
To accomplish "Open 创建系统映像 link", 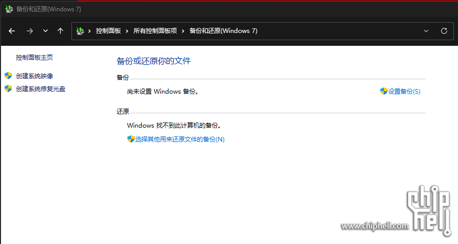I will coord(34,76).
